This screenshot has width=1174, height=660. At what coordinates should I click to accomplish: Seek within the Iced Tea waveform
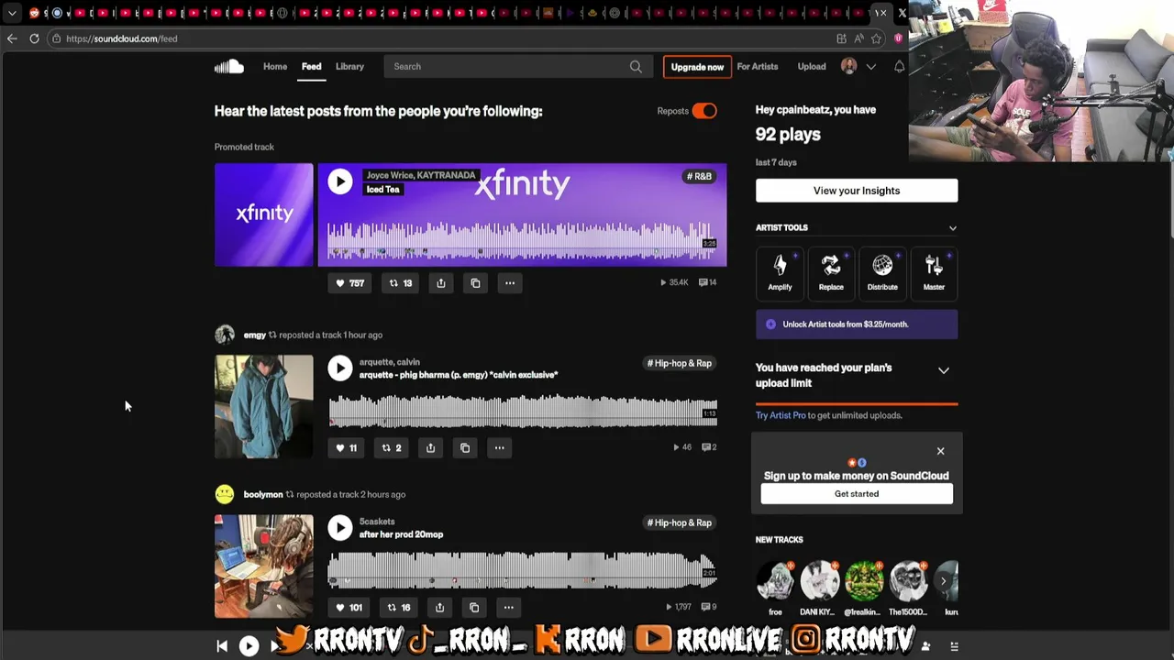coord(523,241)
